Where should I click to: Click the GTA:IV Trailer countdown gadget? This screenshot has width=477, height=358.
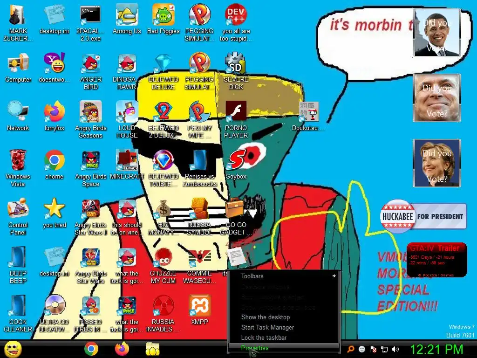[437, 260]
